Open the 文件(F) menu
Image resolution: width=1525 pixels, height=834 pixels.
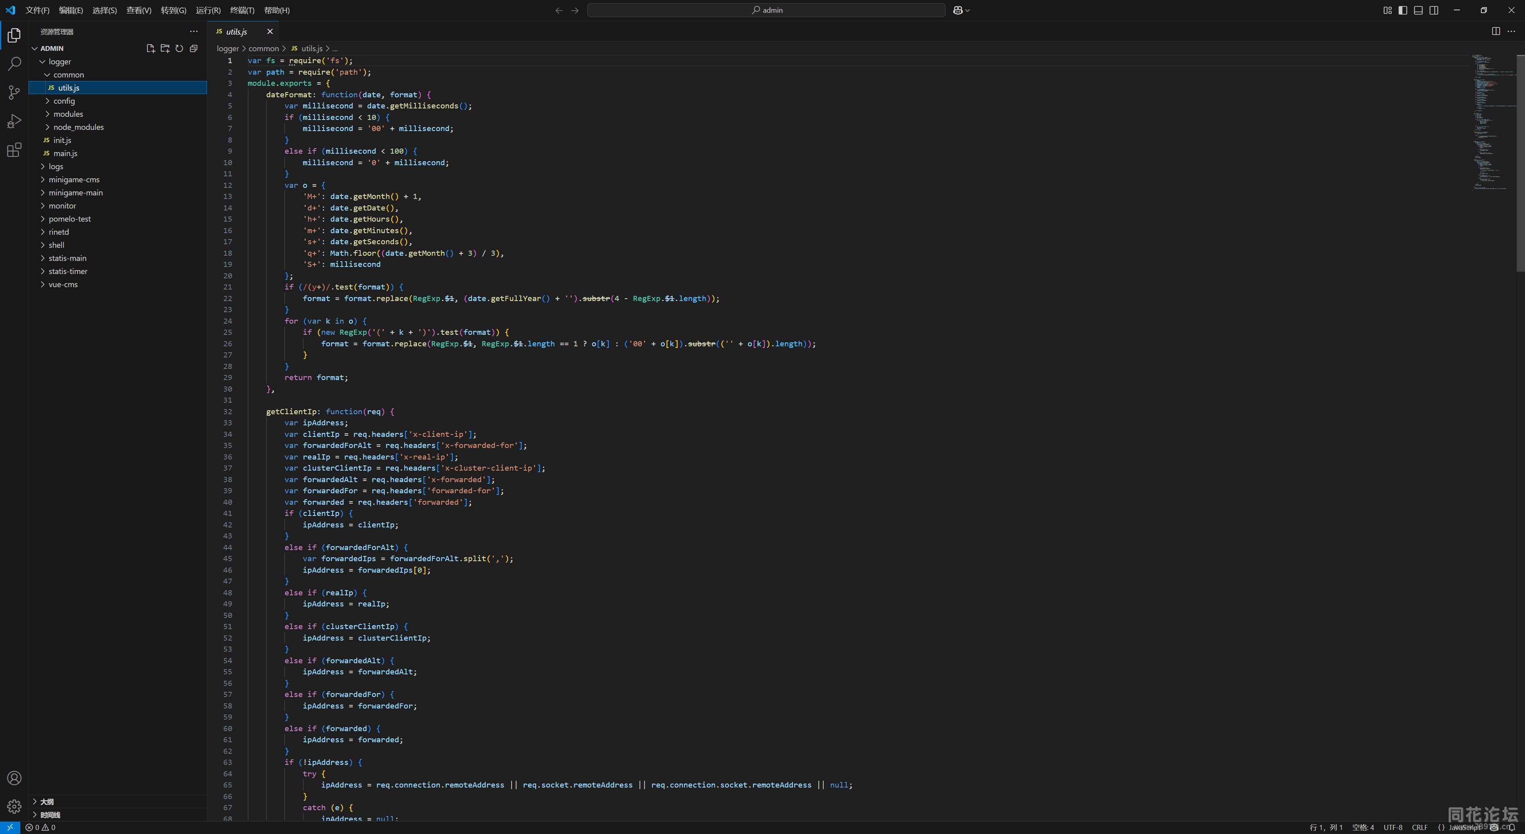(x=37, y=10)
